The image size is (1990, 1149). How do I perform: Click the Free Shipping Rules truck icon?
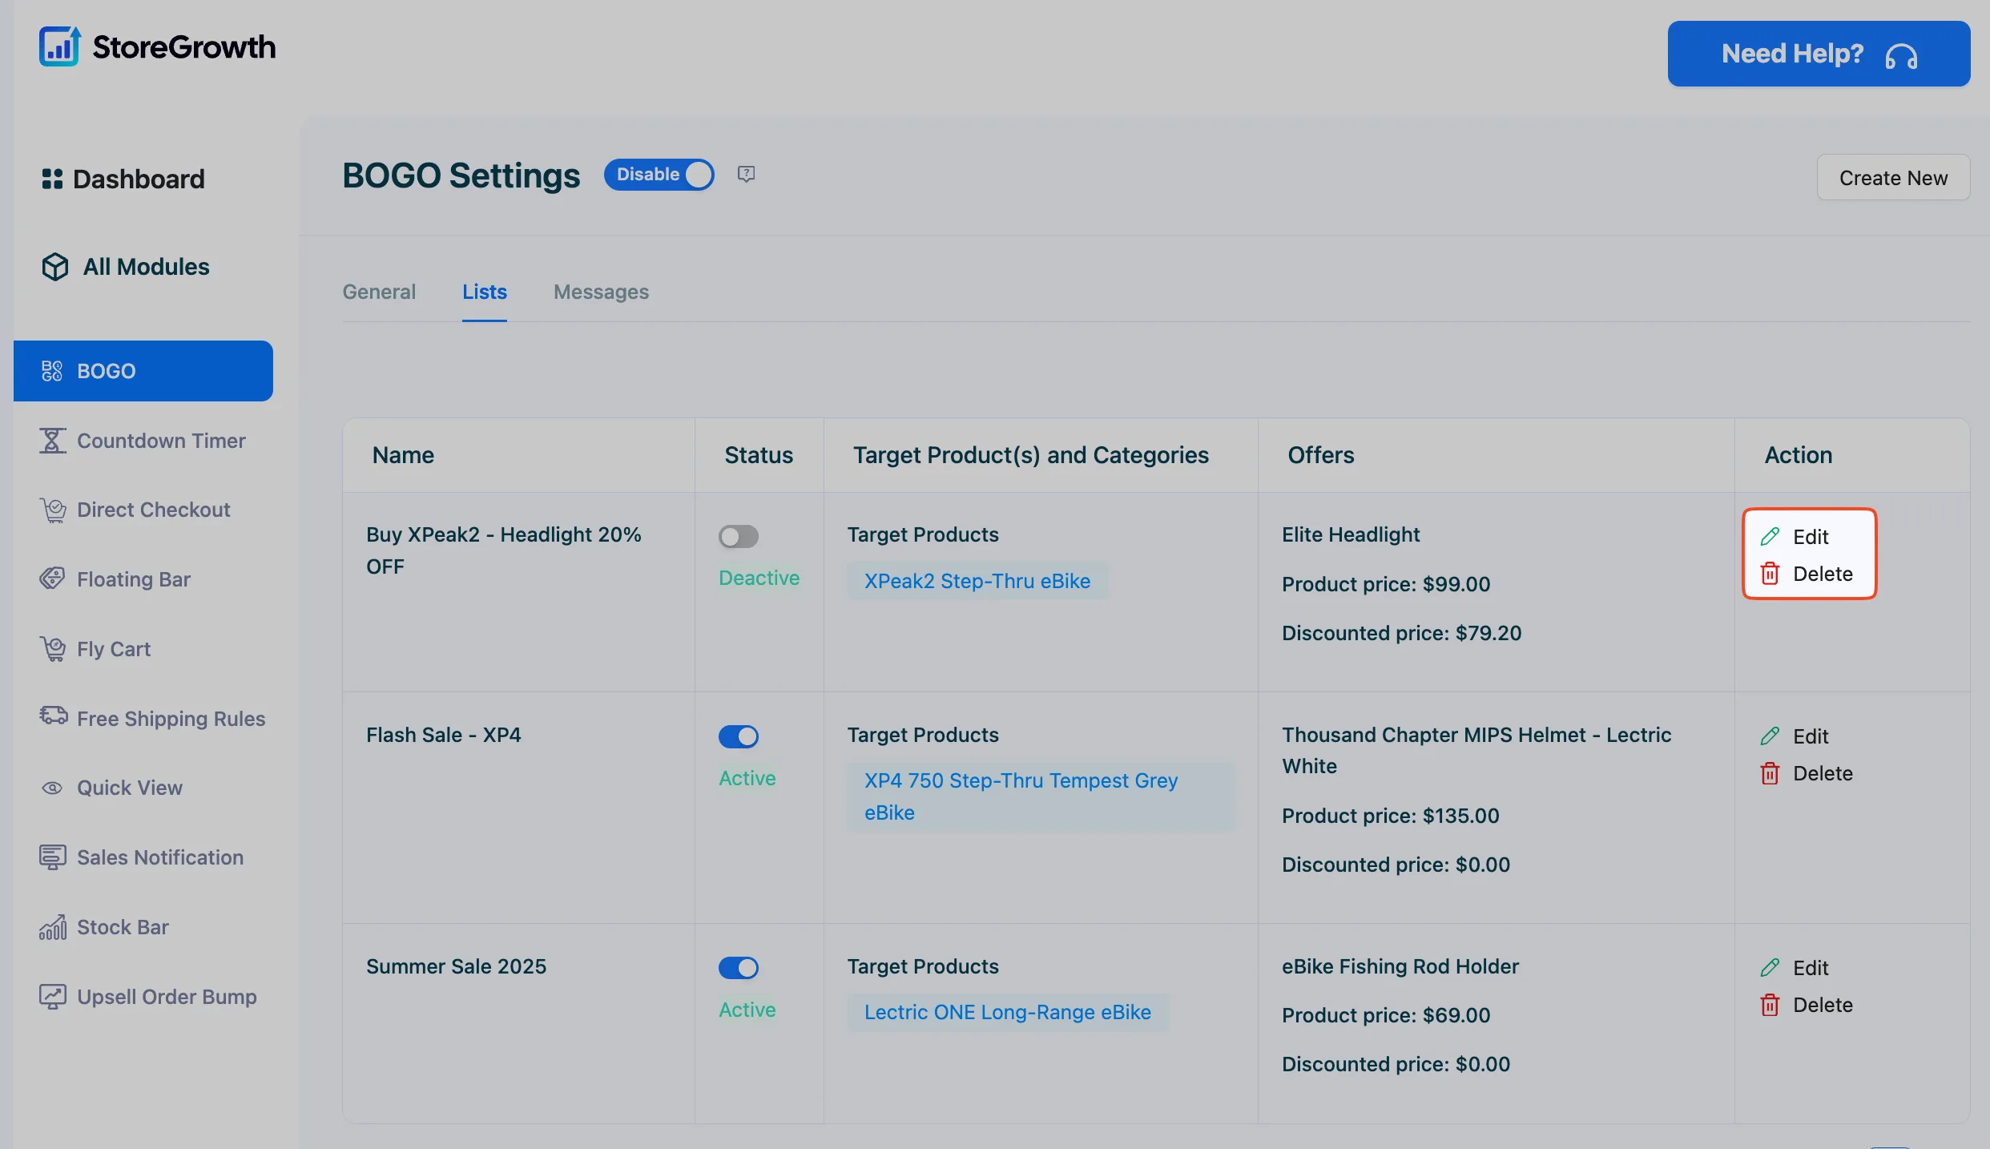click(54, 716)
